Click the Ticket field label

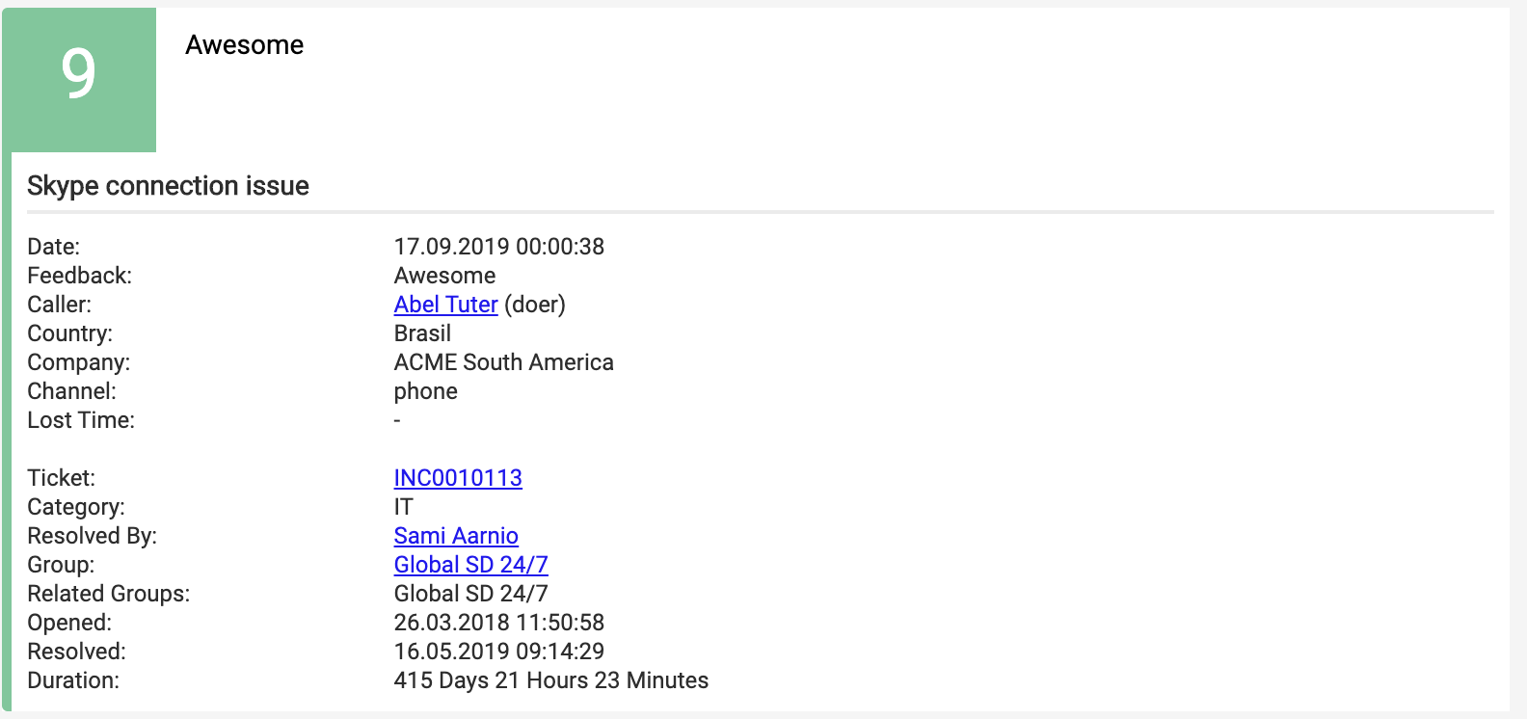60,478
